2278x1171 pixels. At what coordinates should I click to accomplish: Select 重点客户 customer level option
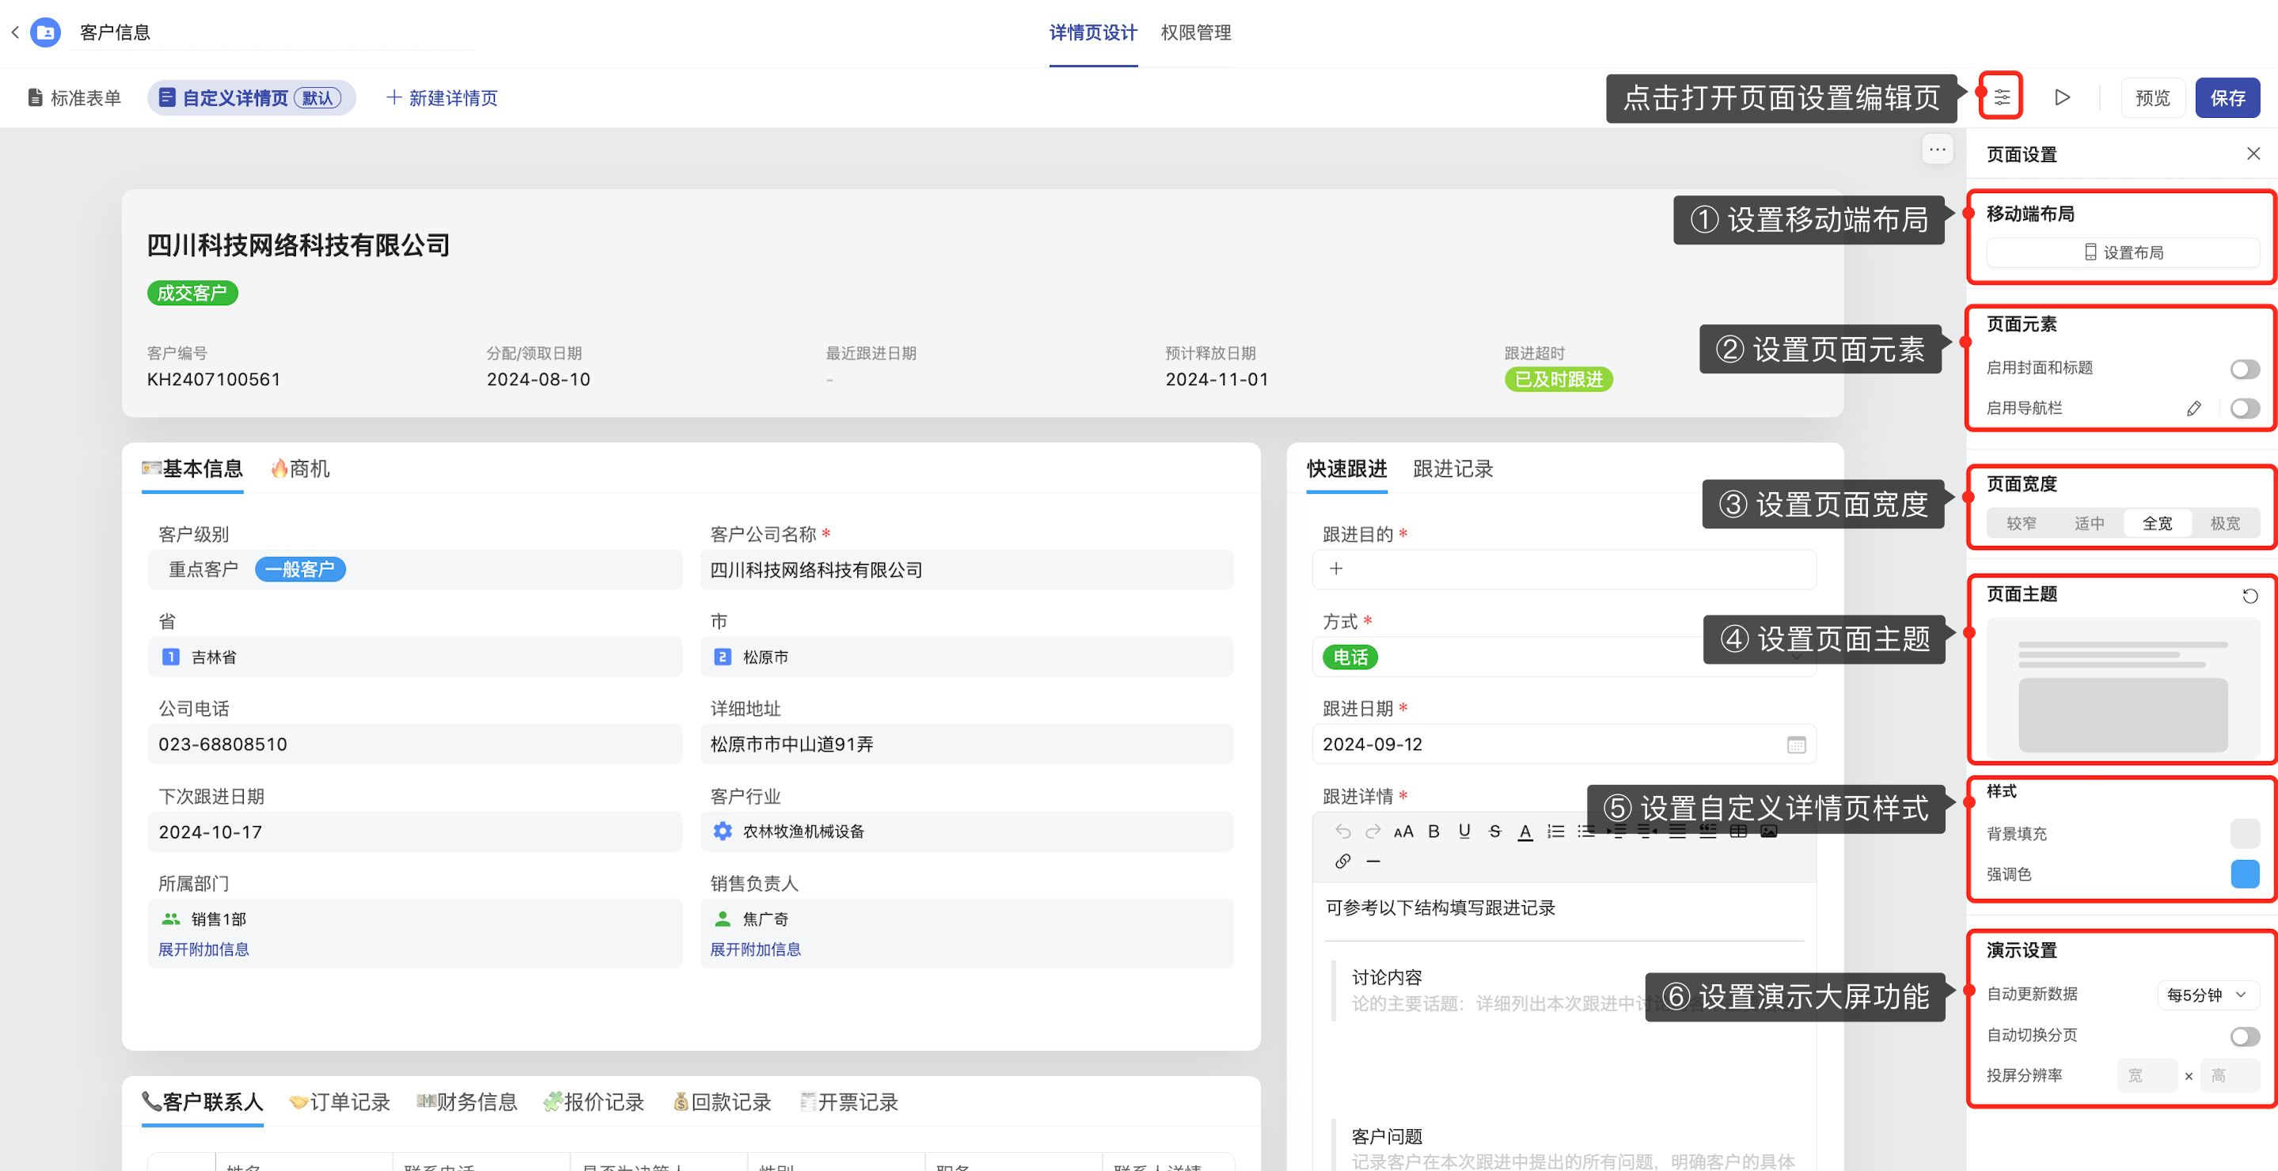click(203, 569)
